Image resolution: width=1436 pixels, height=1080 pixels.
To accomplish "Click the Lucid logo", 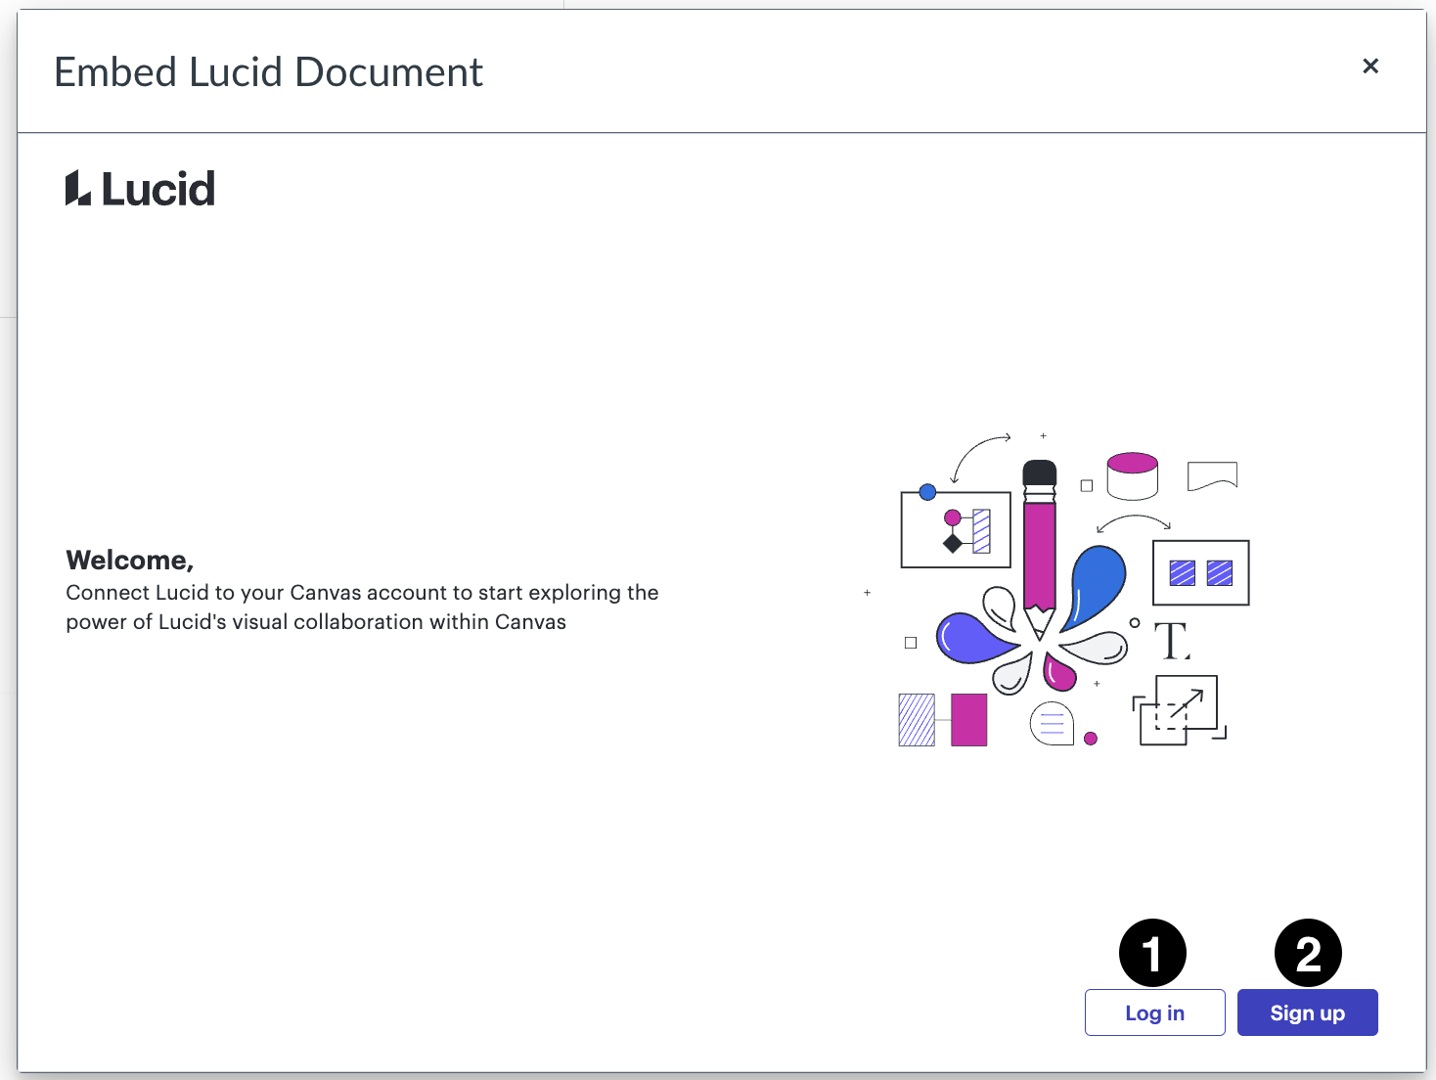I will (140, 188).
